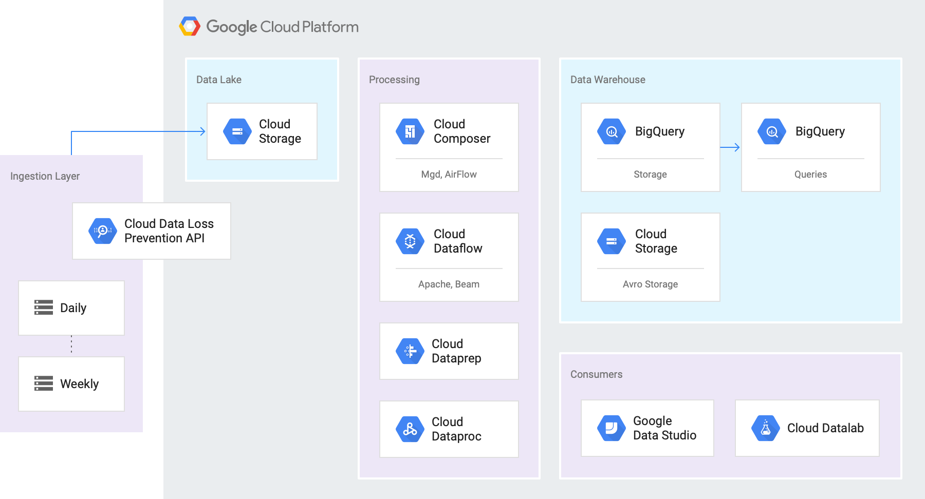This screenshot has width=925, height=499.
Task: Select the Data Lake Cloud Storage icon
Action: click(237, 131)
